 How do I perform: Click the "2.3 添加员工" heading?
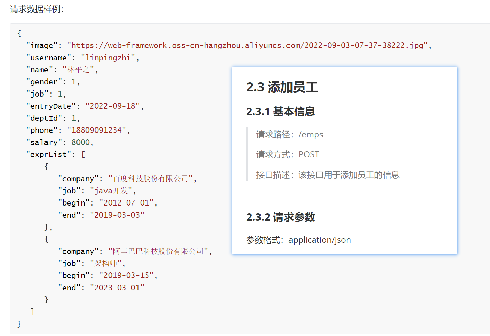tap(282, 87)
